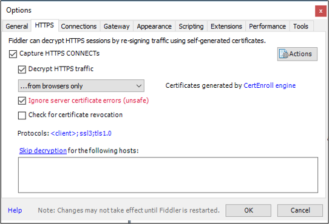The width and height of the screenshot is (329, 224).
Task: Uncheck Capture HTTPS CONNECTs
Action: click(13, 54)
